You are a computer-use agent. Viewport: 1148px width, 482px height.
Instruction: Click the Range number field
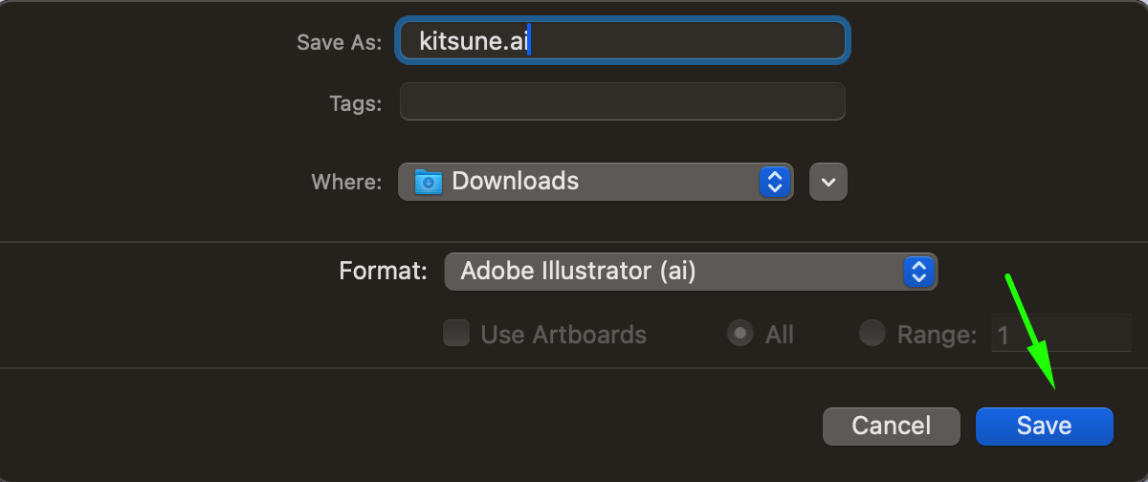(1060, 334)
